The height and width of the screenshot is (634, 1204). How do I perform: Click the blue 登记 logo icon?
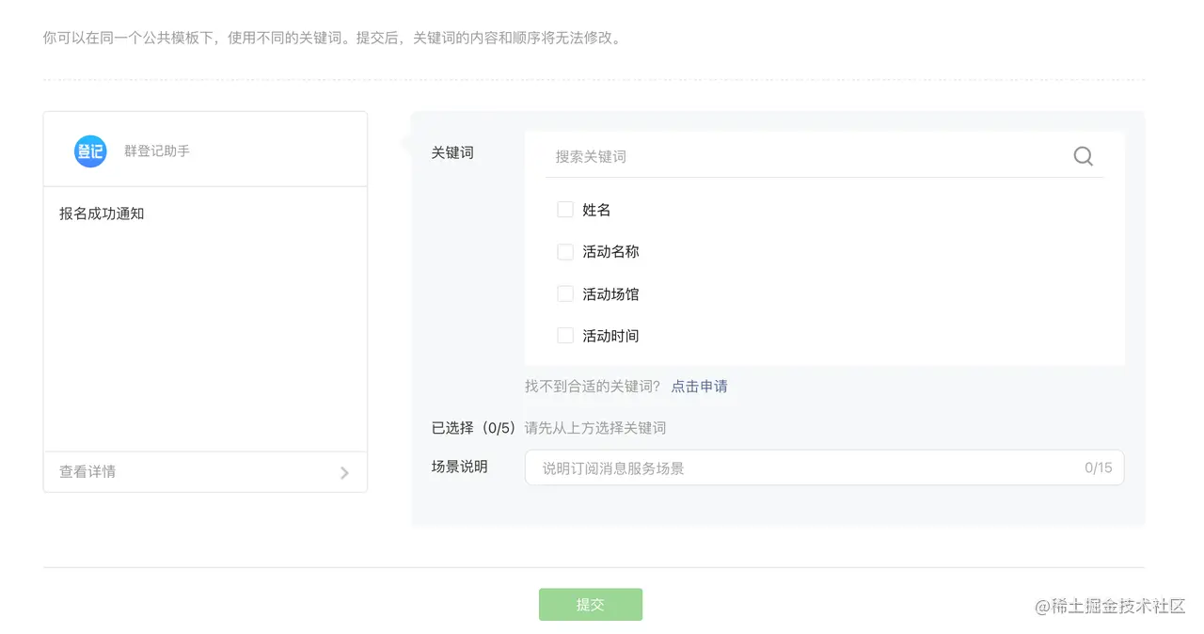(x=90, y=151)
